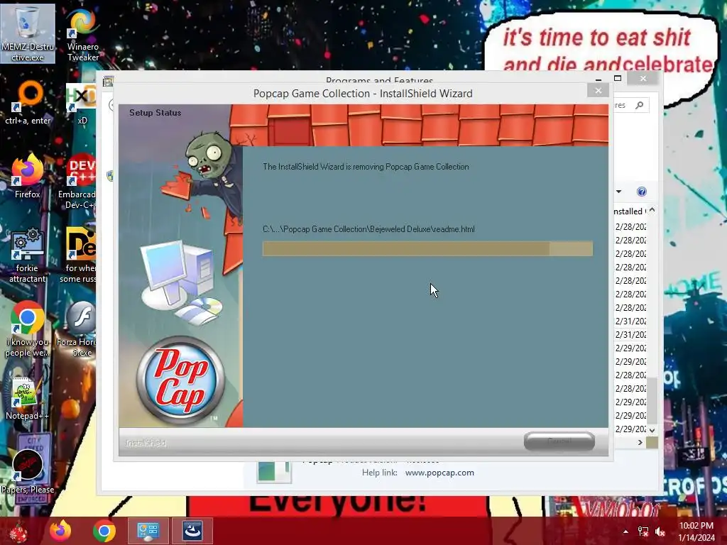Open MEMZ-Destructive.exe desktop icon

(28, 33)
